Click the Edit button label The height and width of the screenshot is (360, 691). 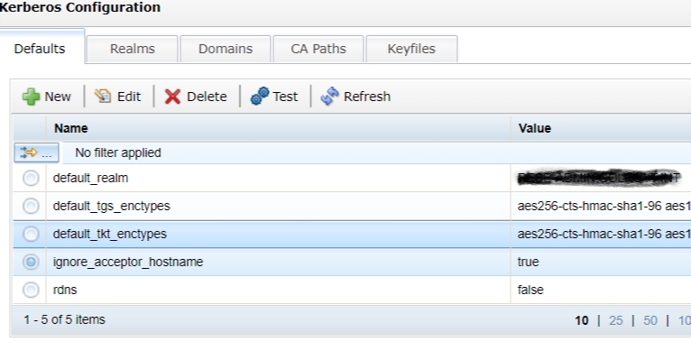point(129,97)
